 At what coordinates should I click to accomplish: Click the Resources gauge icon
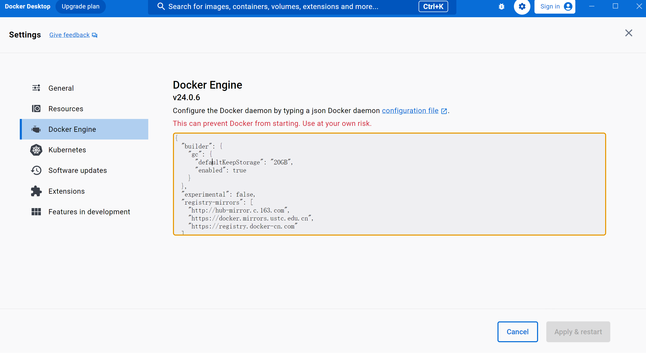tap(36, 108)
